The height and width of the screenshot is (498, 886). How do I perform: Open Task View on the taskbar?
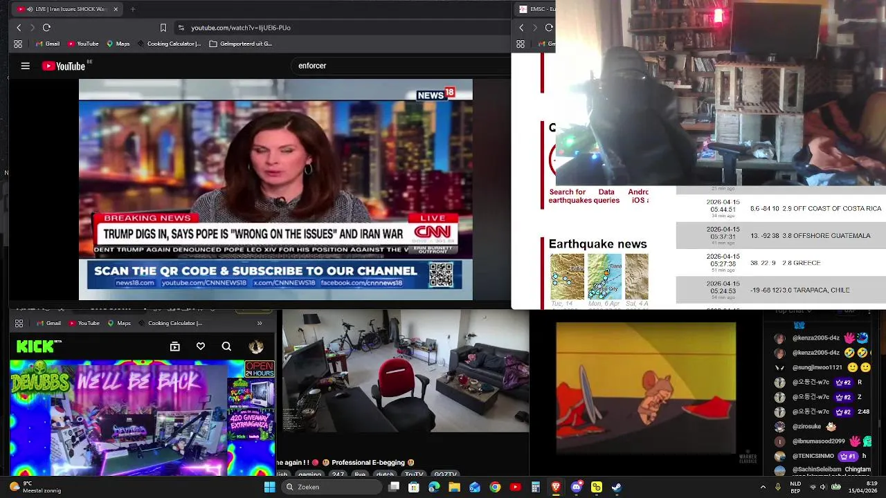pos(394,487)
